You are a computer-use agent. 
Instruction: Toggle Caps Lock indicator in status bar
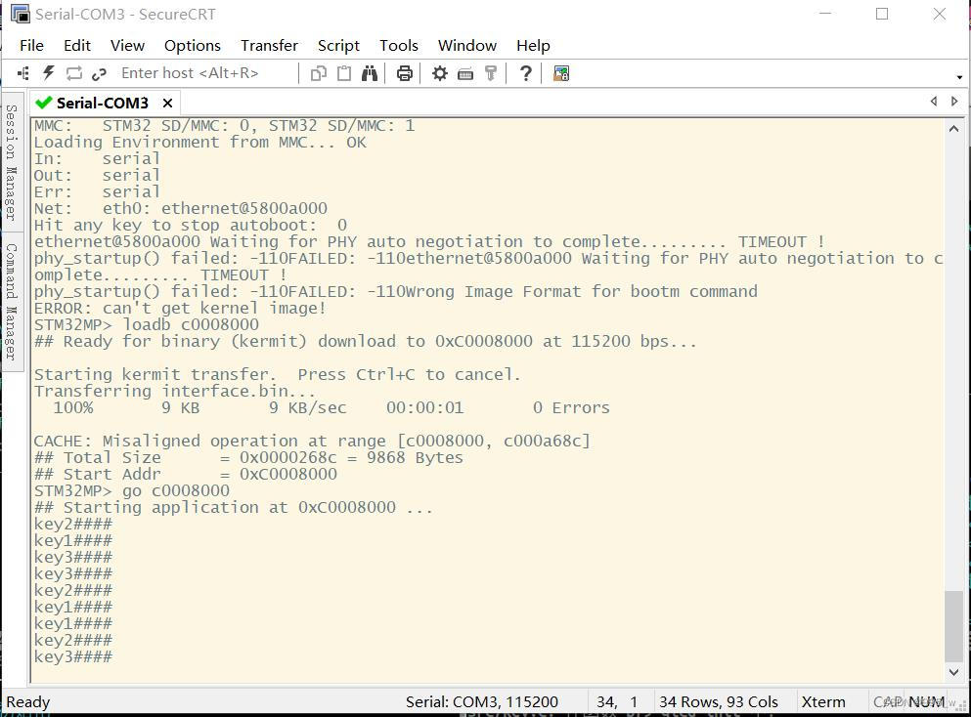tap(888, 701)
